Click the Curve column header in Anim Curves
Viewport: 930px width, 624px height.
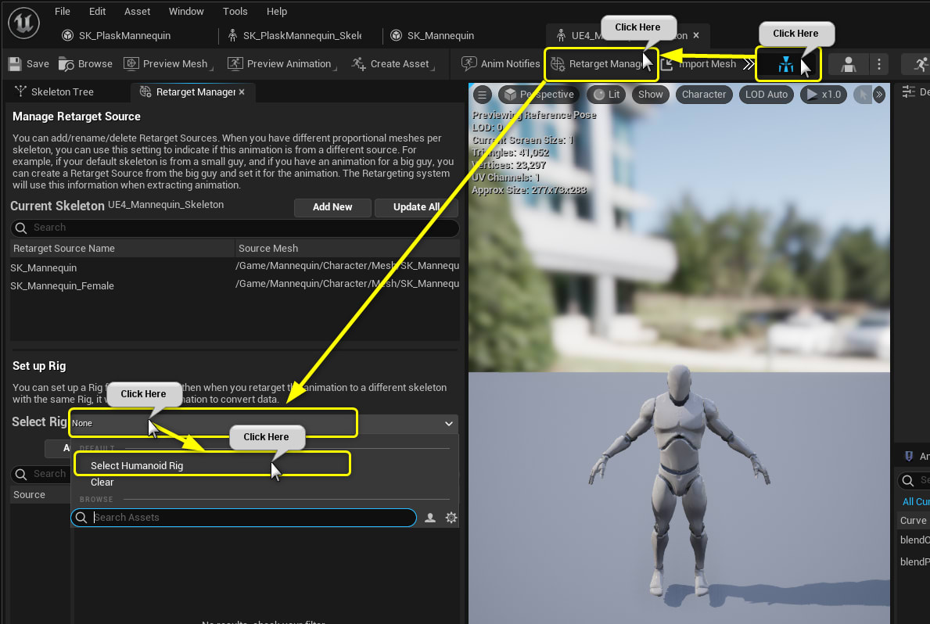914,521
